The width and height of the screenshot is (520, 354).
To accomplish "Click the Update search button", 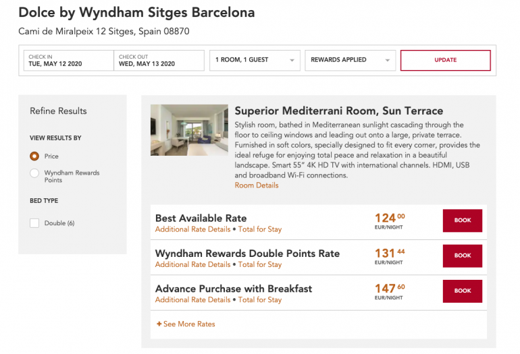I will pyautogui.click(x=445, y=60).
